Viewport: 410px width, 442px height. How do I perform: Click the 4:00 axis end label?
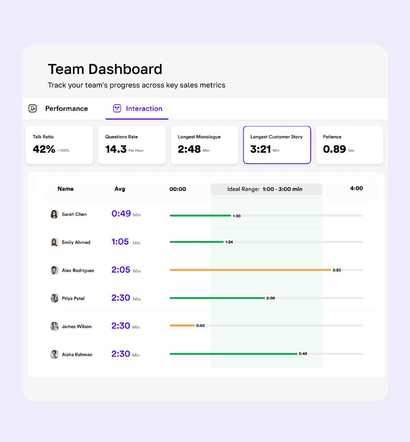[356, 188]
